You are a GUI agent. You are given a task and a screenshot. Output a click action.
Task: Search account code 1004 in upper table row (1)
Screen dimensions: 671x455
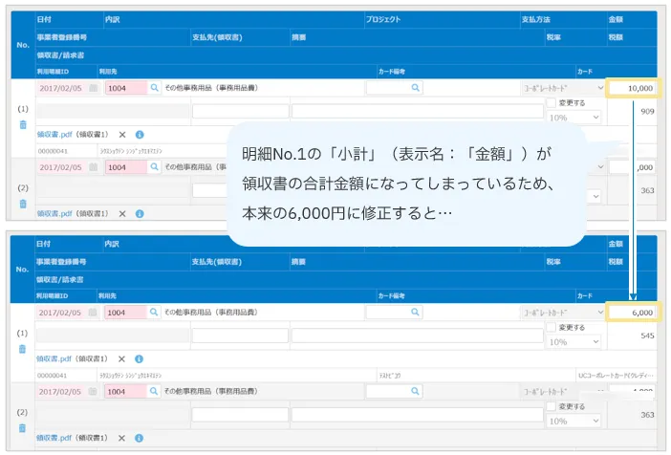point(155,87)
